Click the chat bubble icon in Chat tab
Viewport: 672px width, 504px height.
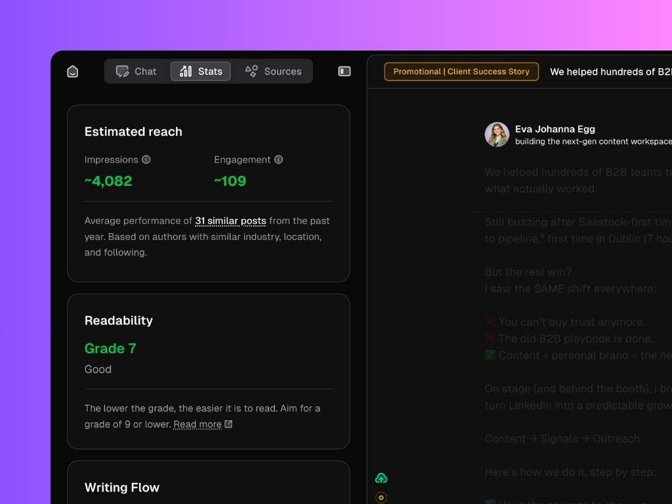122,71
